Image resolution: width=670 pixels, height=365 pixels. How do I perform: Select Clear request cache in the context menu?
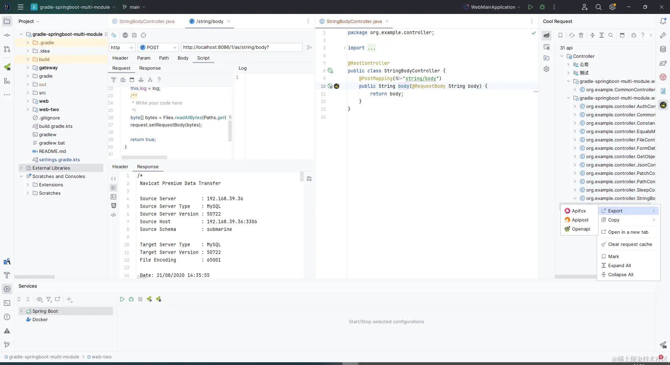(x=628, y=244)
